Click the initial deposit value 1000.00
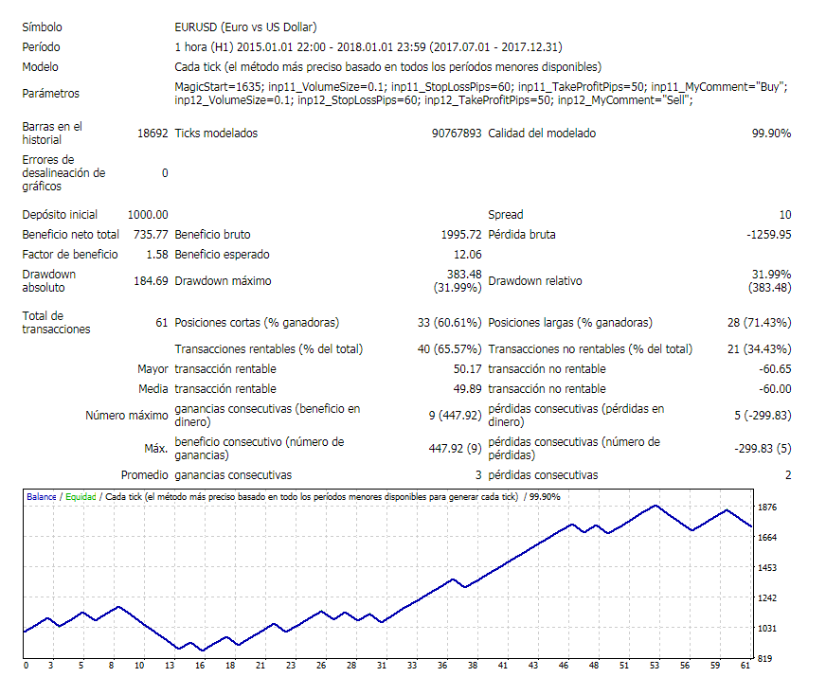 tap(148, 215)
